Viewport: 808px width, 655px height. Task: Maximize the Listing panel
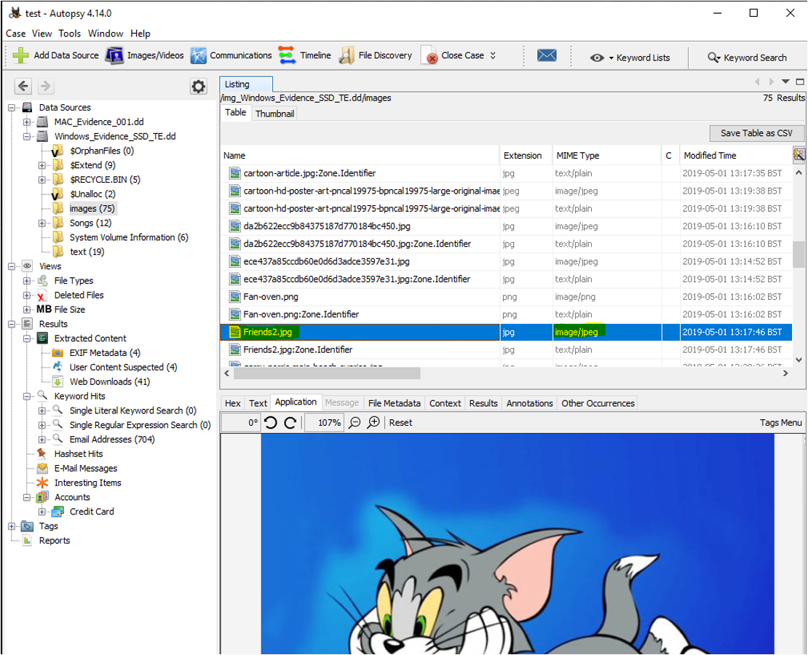click(800, 82)
